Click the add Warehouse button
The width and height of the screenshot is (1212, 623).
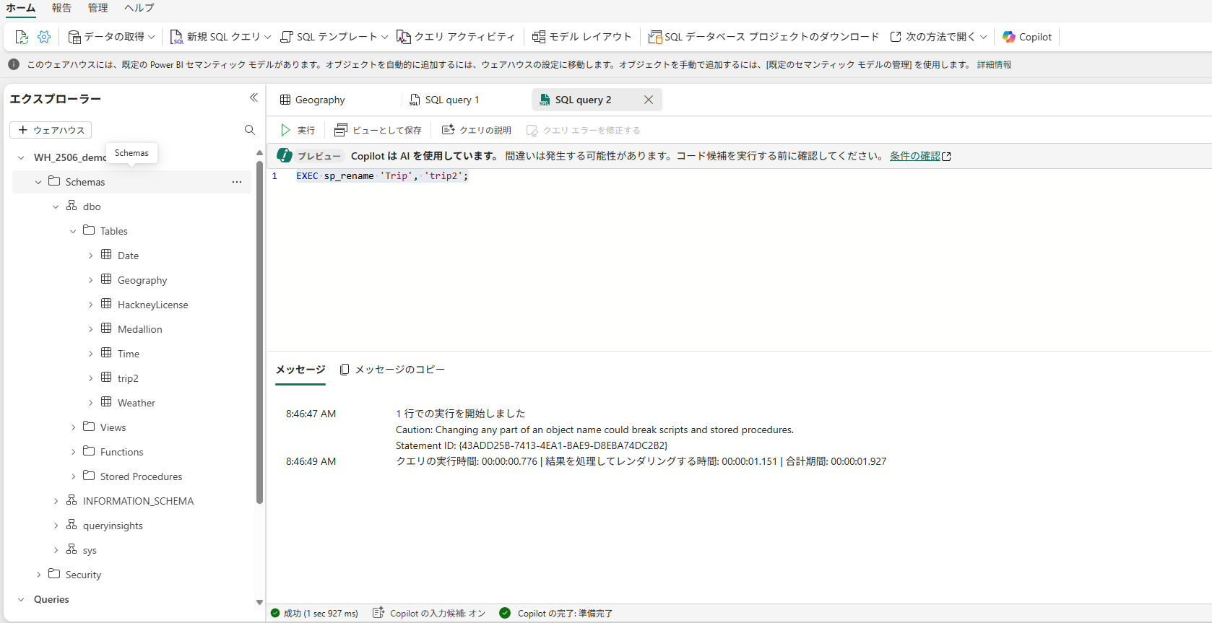51,130
